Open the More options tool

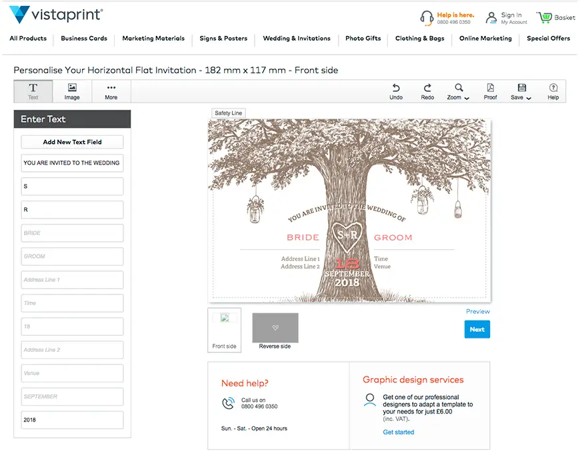point(111,91)
